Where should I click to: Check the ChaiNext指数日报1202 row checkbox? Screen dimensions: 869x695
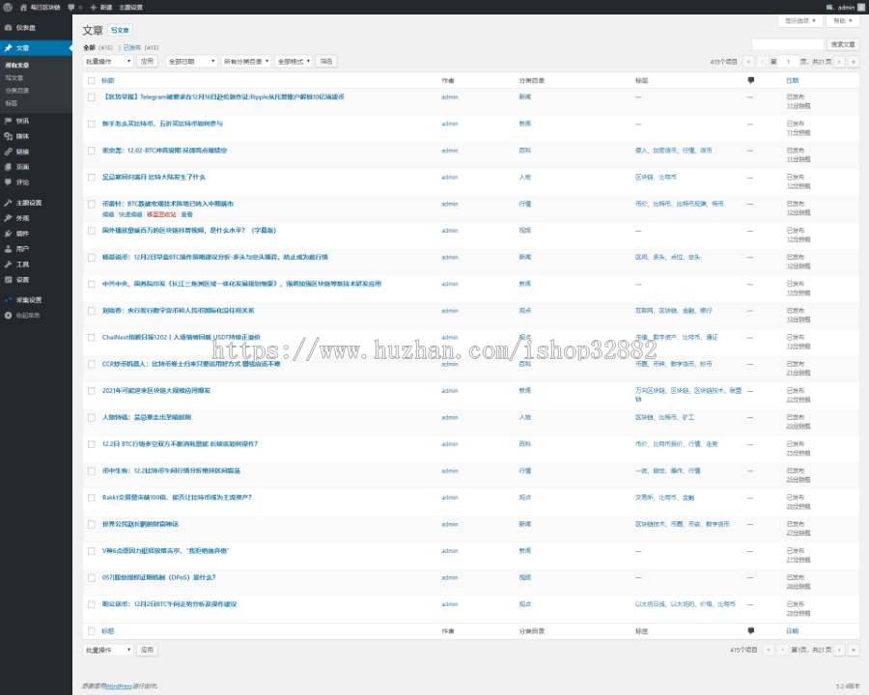[92, 338]
